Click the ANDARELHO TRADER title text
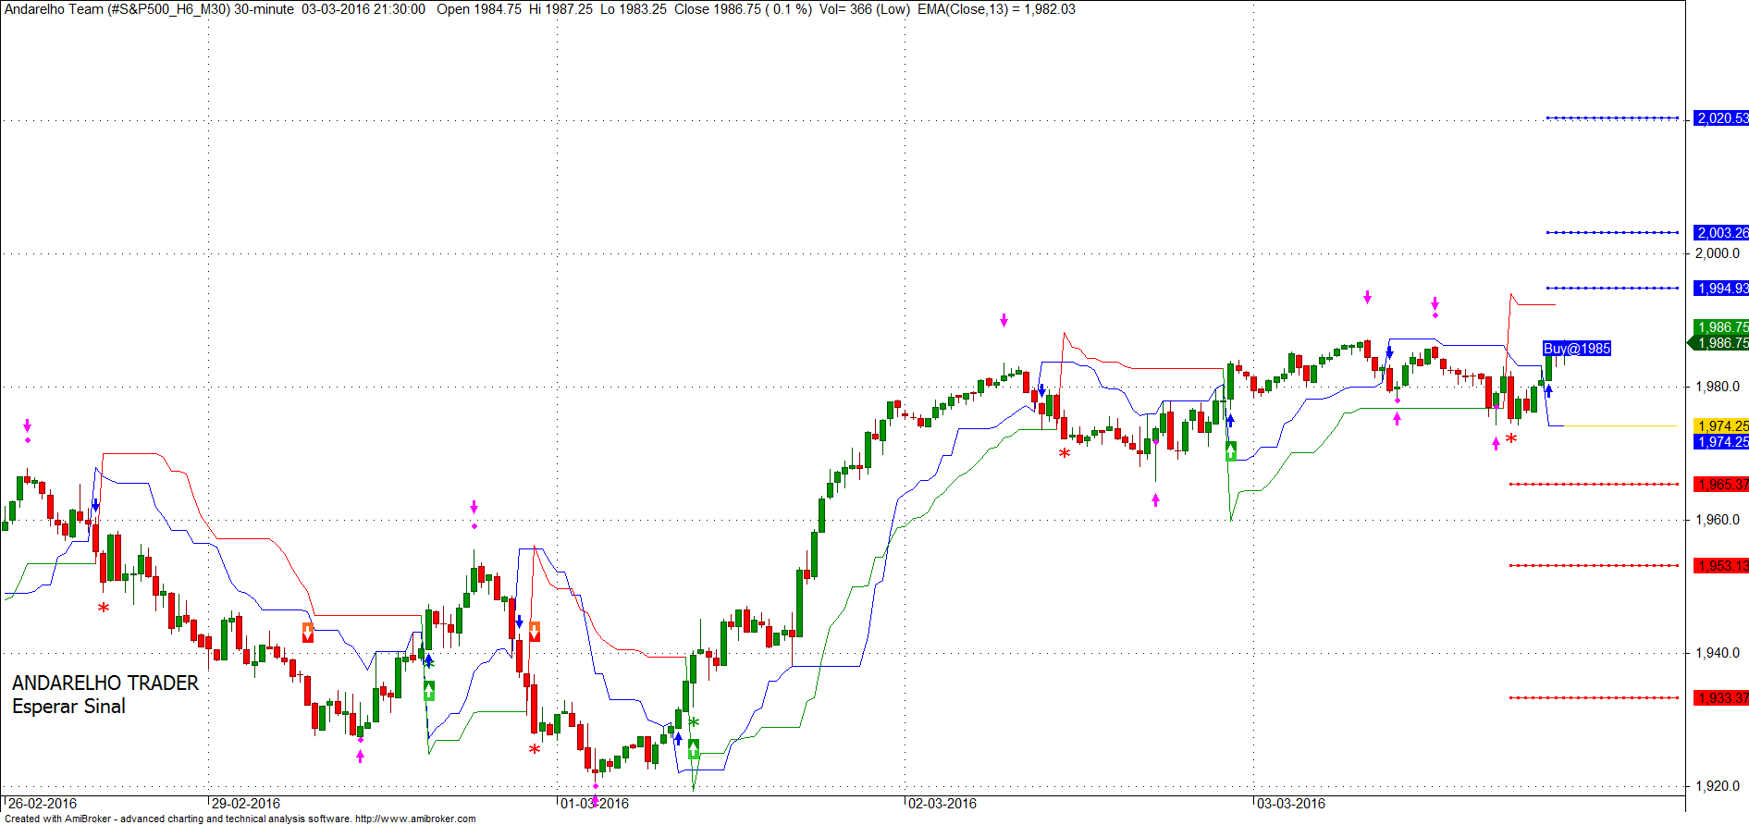Screen dimensions: 1749x825 105,683
